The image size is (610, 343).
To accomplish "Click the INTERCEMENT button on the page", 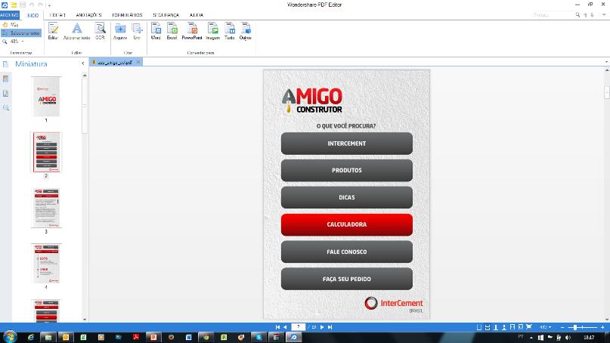I will [347, 144].
